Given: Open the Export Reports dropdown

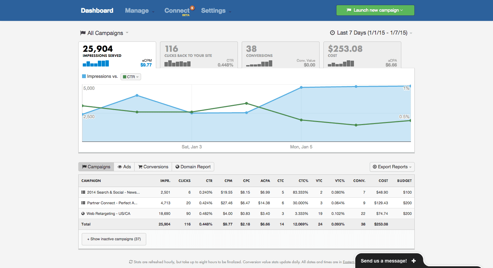Looking at the screenshot, I should [x=392, y=167].
